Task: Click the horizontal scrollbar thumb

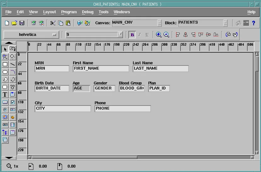Action: [x=84, y=157]
